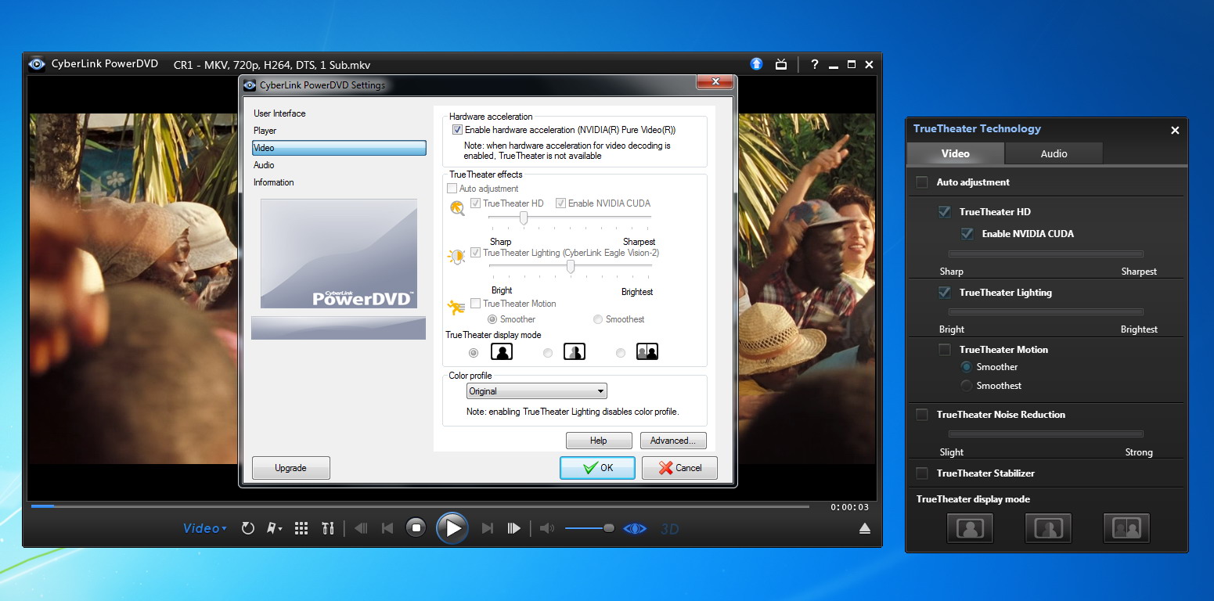Open the Color profile dropdown
Viewport: 1214px width, 601px height.
click(536, 391)
